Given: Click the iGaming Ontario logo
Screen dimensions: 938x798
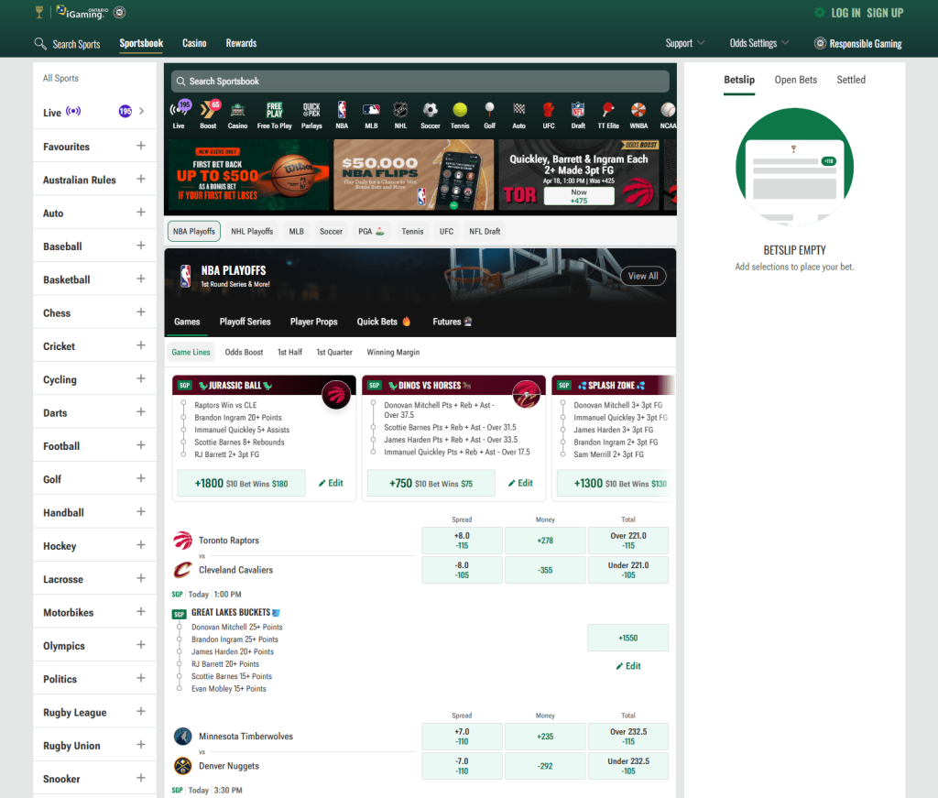Looking at the screenshot, I should click(83, 13).
